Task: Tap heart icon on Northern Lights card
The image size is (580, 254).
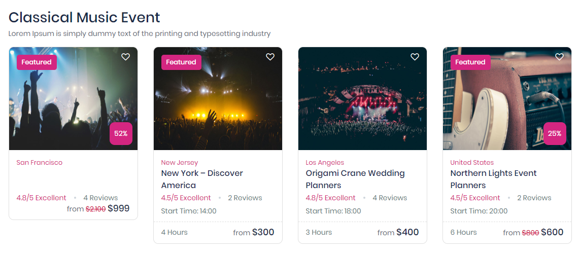Action: 560,57
